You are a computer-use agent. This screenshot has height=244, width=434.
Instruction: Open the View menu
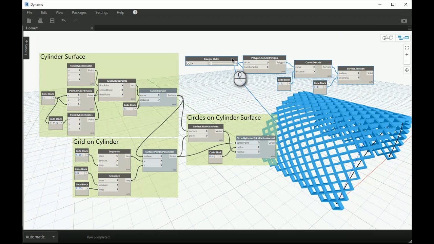[x=59, y=13]
